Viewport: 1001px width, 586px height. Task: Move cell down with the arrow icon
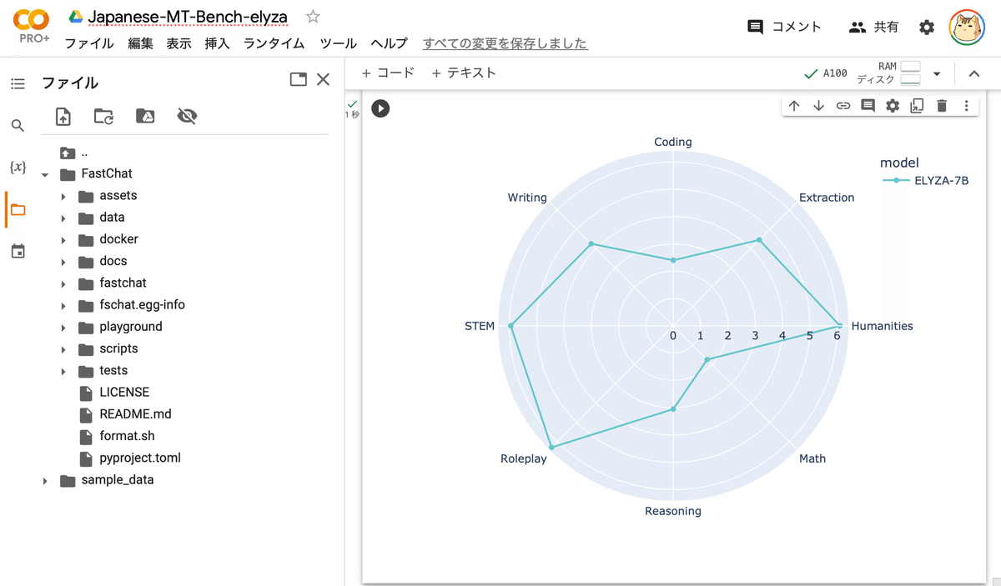point(818,106)
